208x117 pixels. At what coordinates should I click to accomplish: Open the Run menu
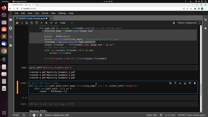point(37,13)
